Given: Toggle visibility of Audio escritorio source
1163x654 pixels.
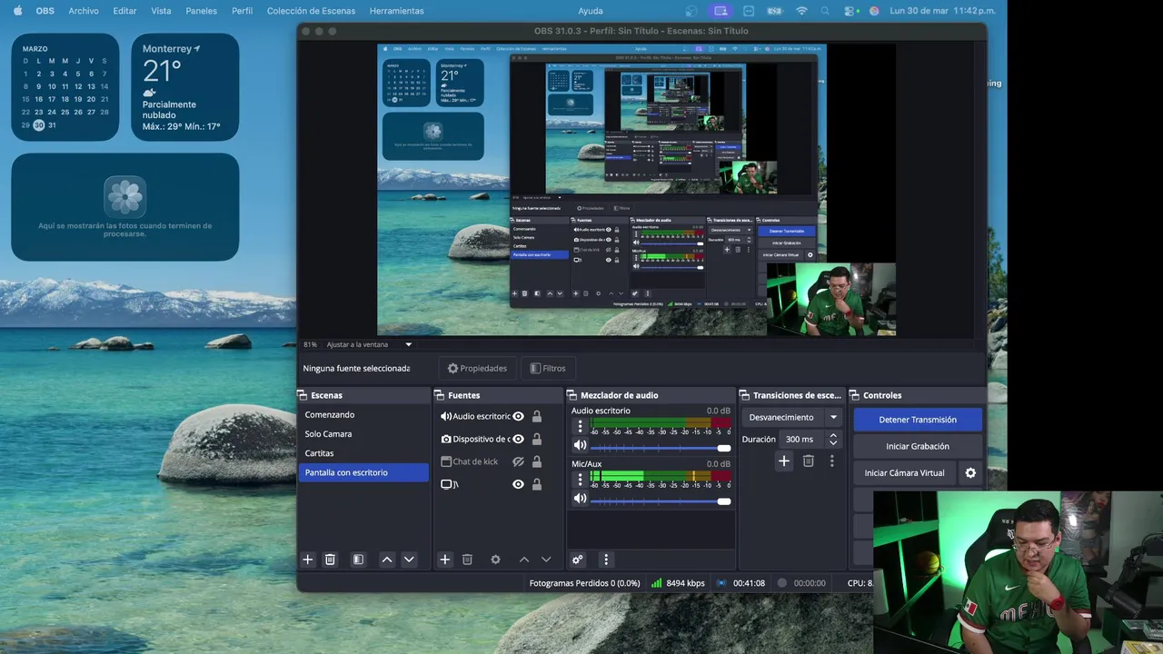Looking at the screenshot, I should (518, 416).
